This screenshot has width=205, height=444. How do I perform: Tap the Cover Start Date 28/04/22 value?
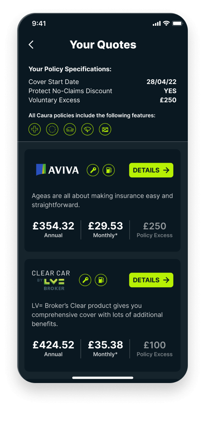click(x=161, y=82)
